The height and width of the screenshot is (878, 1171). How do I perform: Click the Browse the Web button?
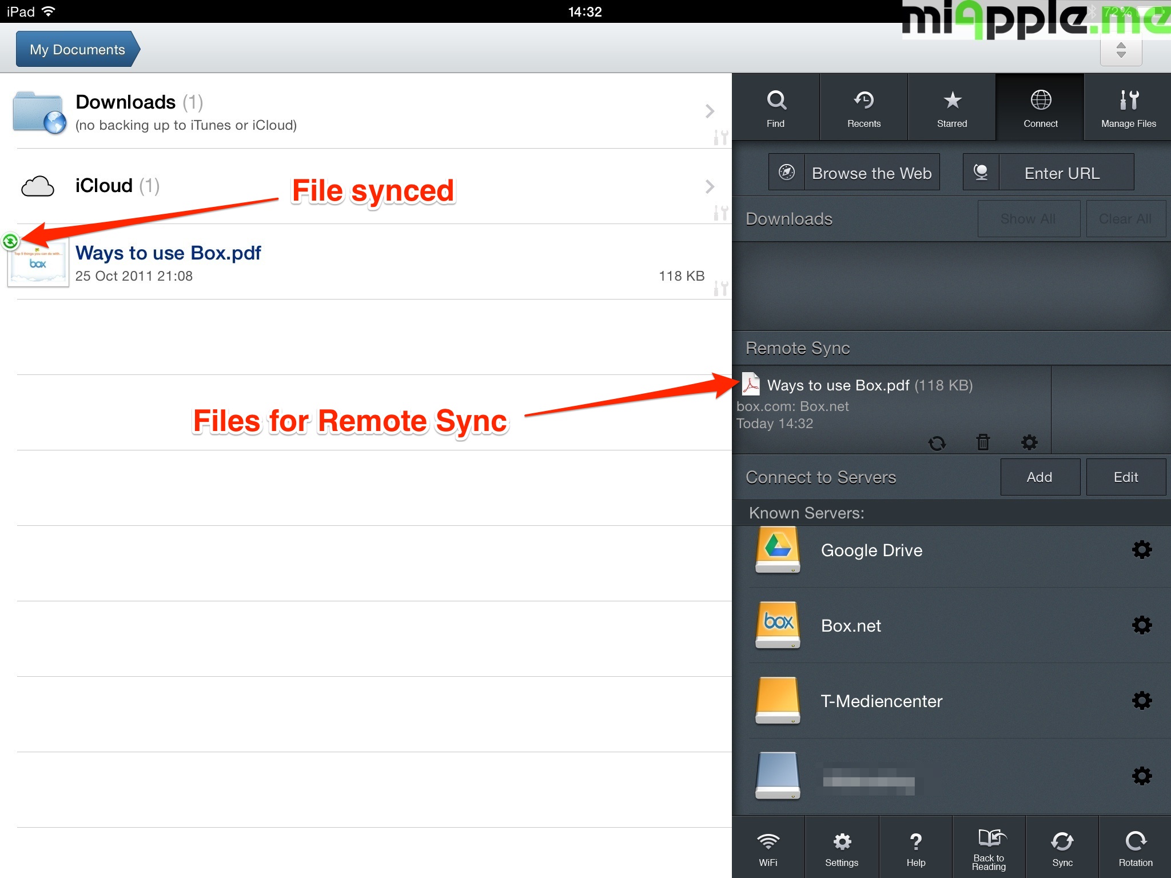click(x=854, y=173)
